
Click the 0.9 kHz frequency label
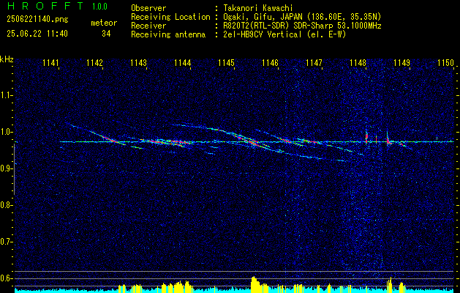[6, 168]
